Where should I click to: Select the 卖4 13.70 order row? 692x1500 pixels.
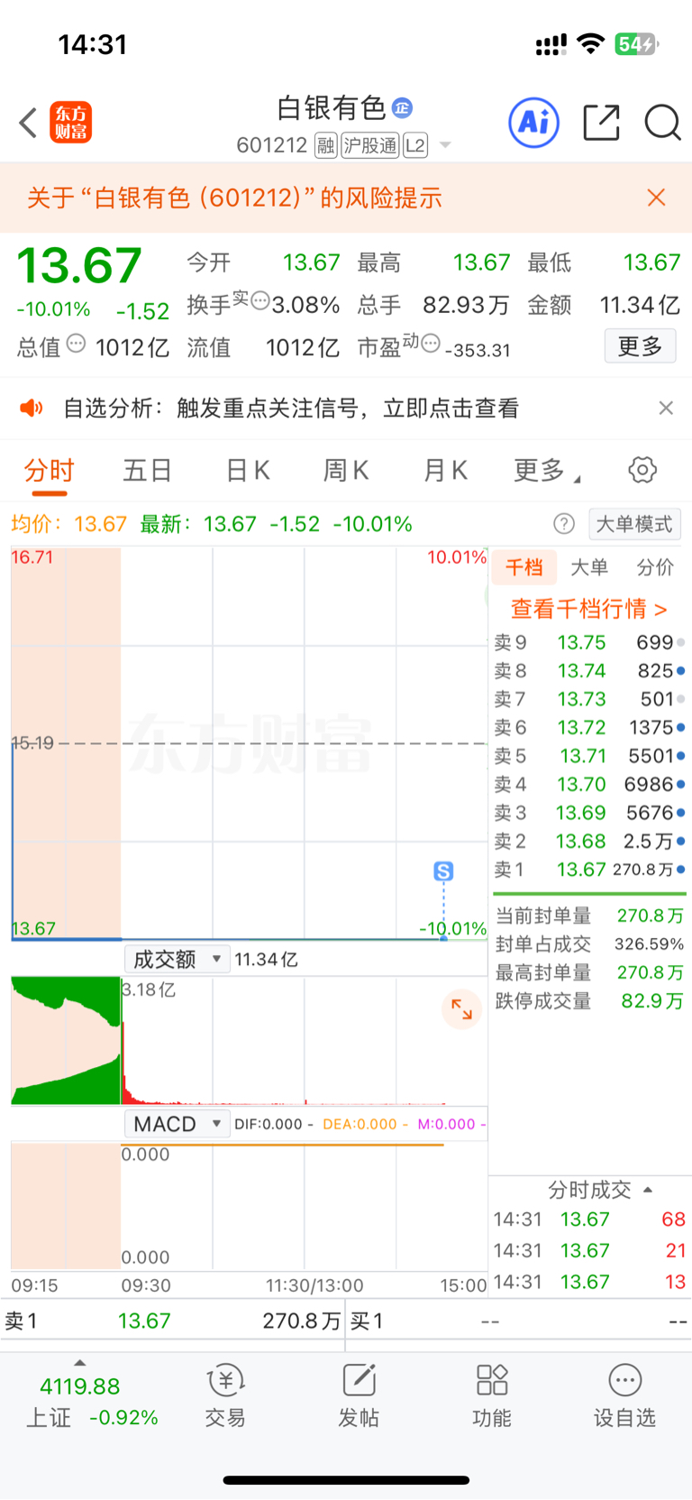pos(589,784)
